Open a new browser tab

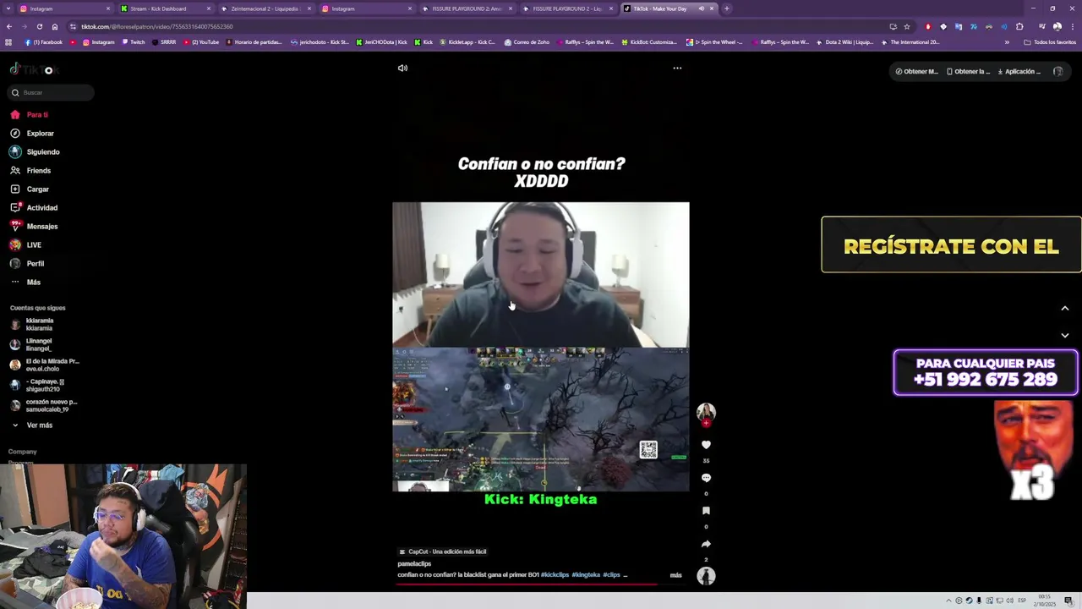click(726, 8)
